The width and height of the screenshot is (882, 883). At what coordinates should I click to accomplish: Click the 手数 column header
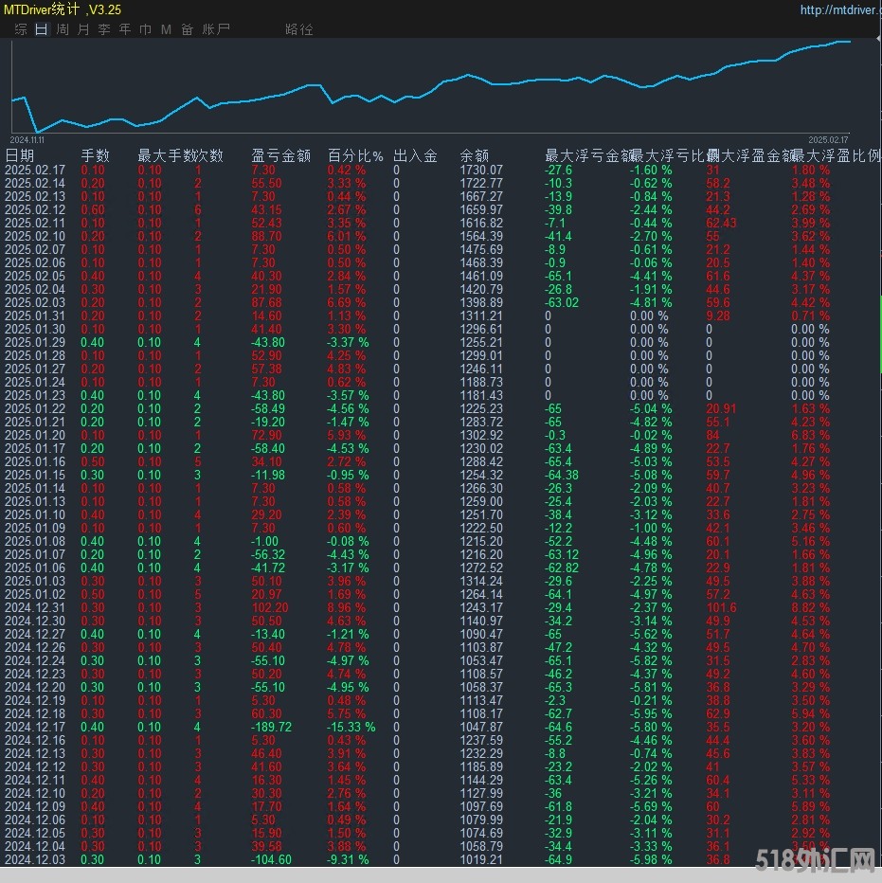pyautogui.click(x=95, y=155)
